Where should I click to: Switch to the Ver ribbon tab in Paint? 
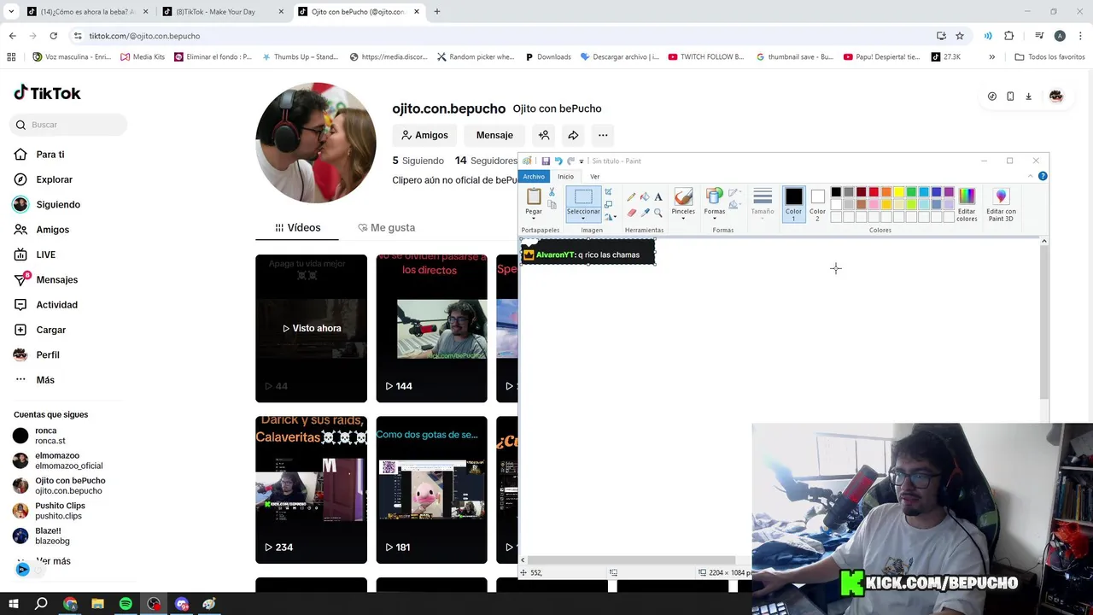(x=595, y=177)
